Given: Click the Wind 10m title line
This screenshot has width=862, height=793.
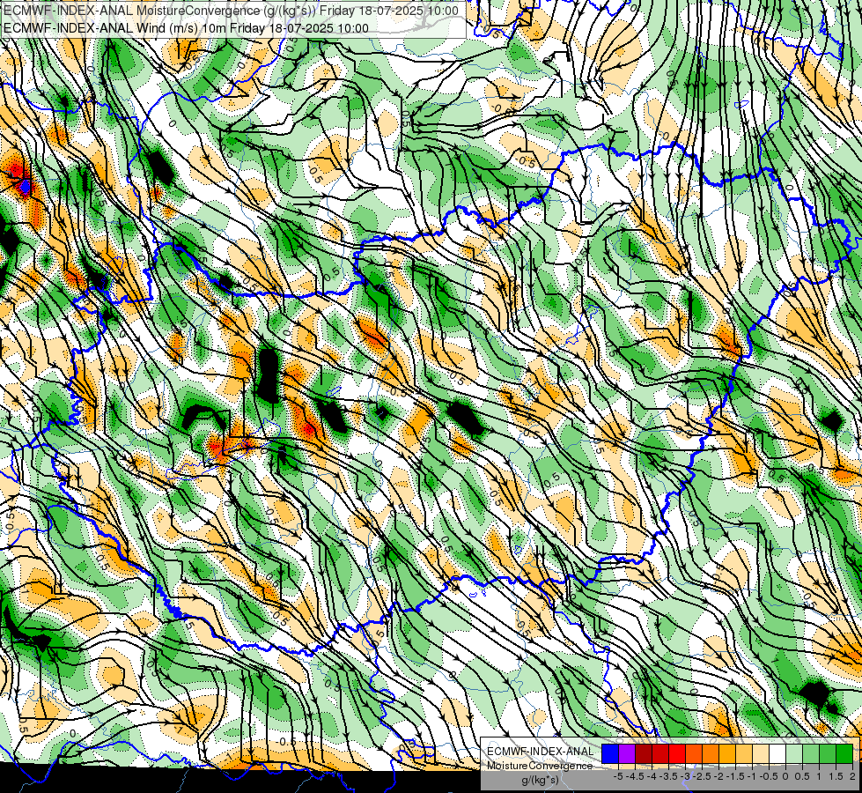Looking at the screenshot, I should tap(187, 28).
